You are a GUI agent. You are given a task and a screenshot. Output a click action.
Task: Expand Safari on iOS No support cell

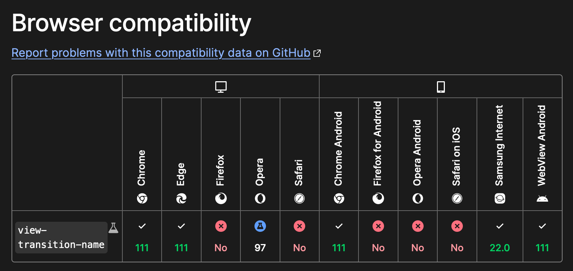click(457, 236)
